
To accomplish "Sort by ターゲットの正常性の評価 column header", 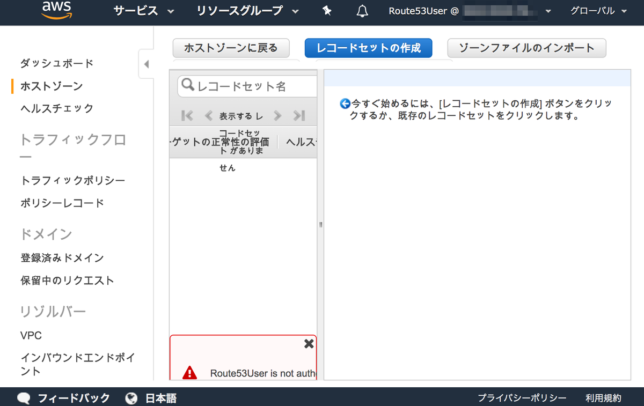I will [219, 142].
